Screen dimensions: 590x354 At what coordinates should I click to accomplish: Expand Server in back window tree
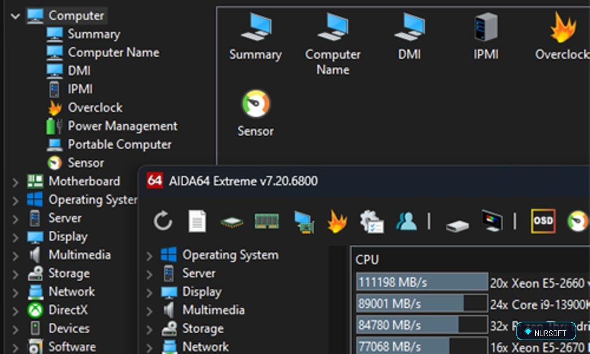coord(15,219)
